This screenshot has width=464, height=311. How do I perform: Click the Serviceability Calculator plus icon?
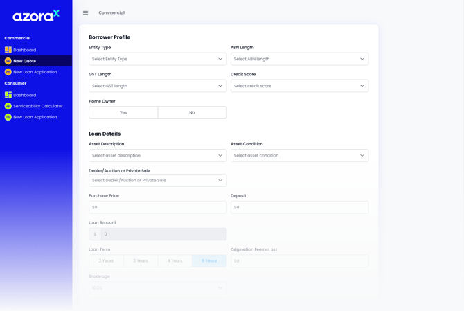tap(8, 106)
